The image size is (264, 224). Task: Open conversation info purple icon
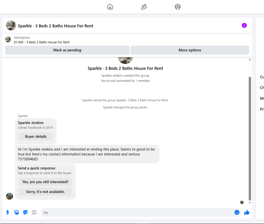244,25
